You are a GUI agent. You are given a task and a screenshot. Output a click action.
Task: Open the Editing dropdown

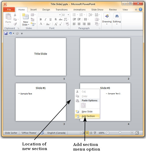click(x=117, y=19)
